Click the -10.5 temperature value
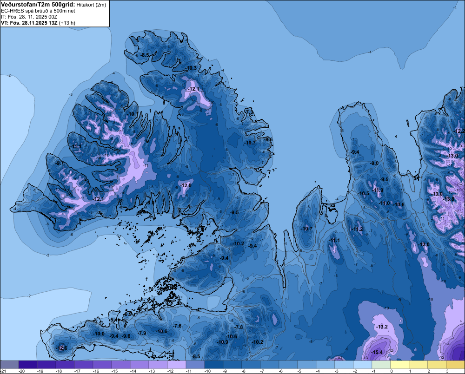This screenshot has width=465, height=374. (364, 194)
